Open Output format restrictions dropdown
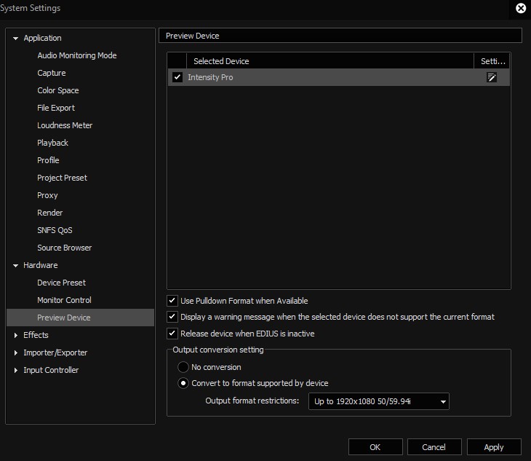The image size is (531, 461). pyautogui.click(x=378, y=401)
